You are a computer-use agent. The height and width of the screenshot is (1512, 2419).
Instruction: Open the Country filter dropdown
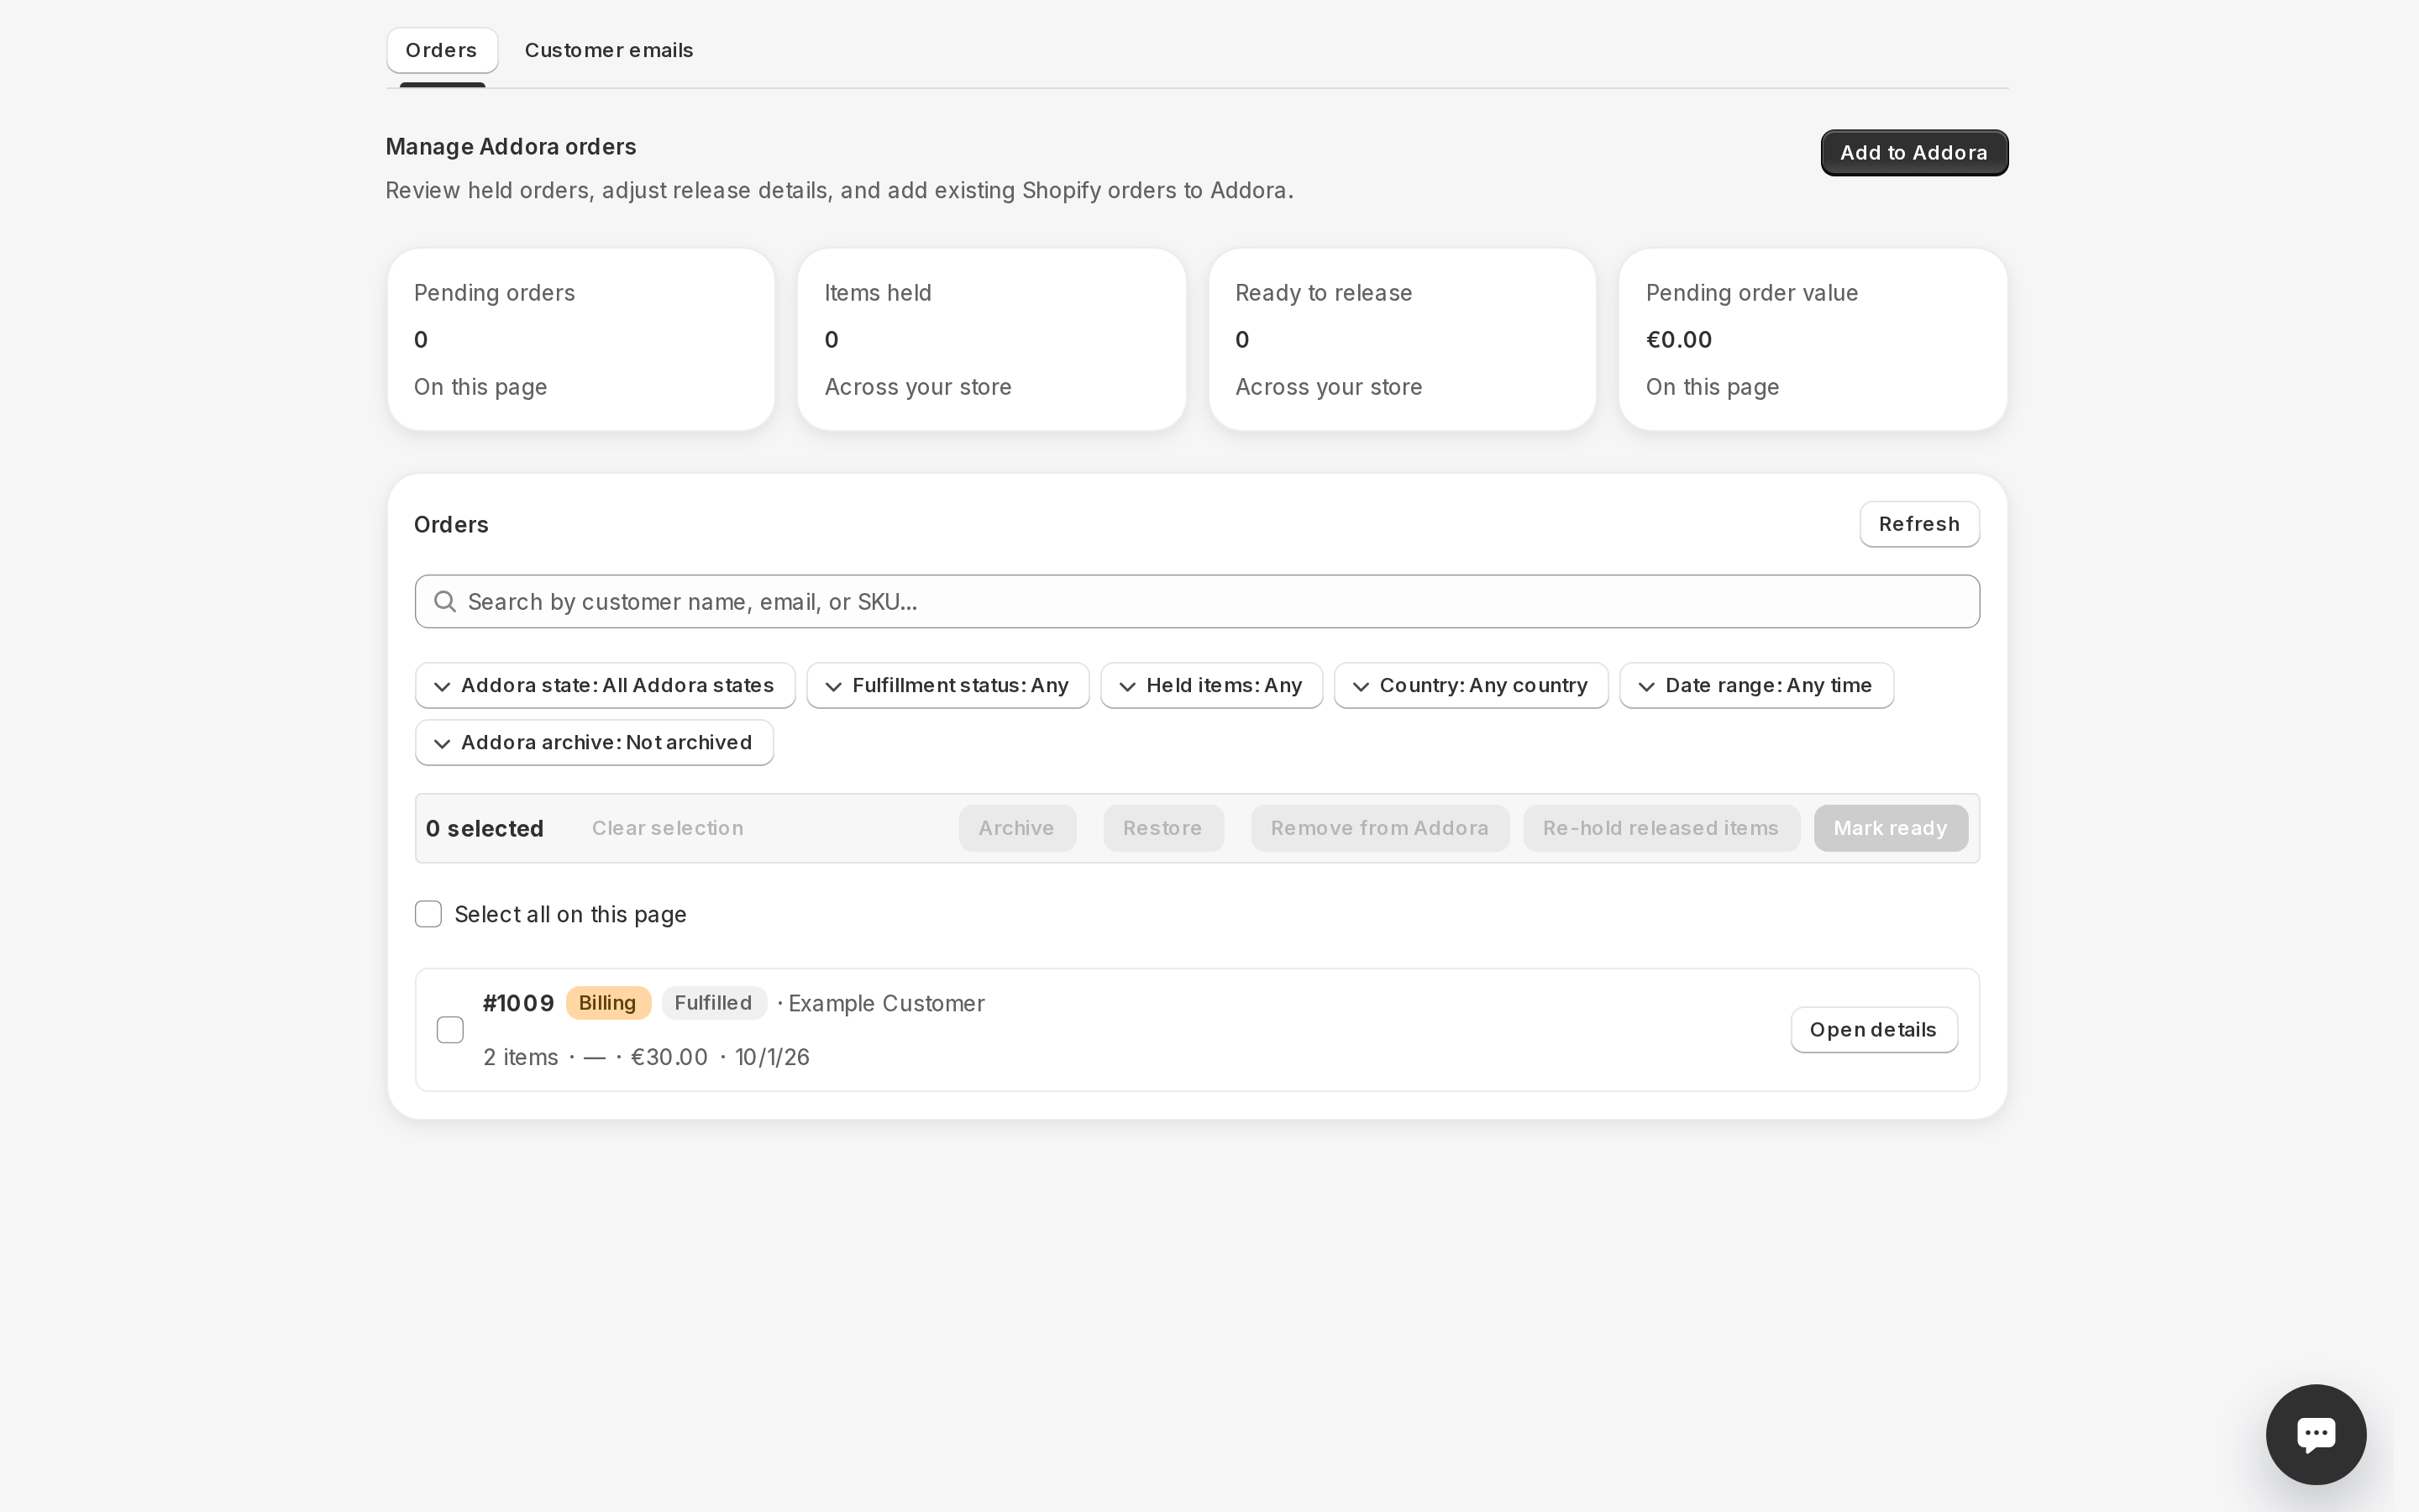(1472, 686)
